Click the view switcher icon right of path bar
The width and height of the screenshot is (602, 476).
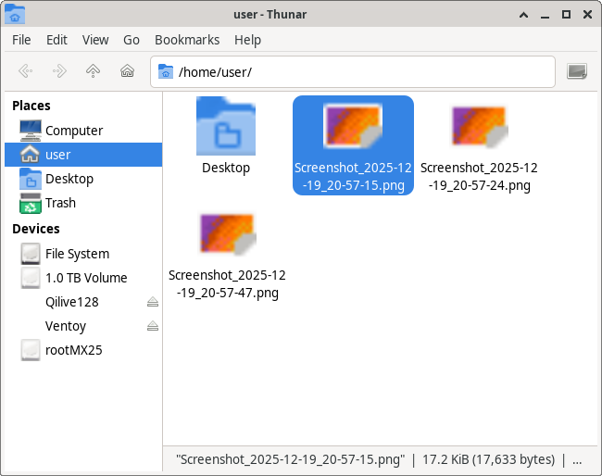577,71
